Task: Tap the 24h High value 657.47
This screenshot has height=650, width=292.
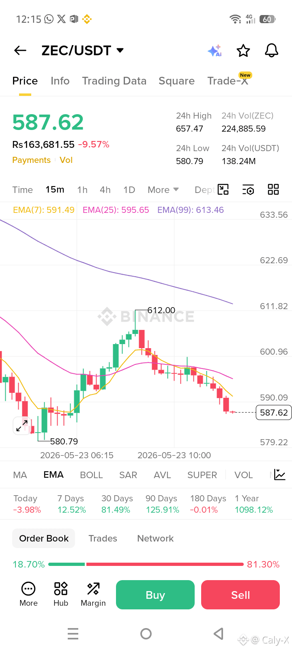Action: pos(189,129)
